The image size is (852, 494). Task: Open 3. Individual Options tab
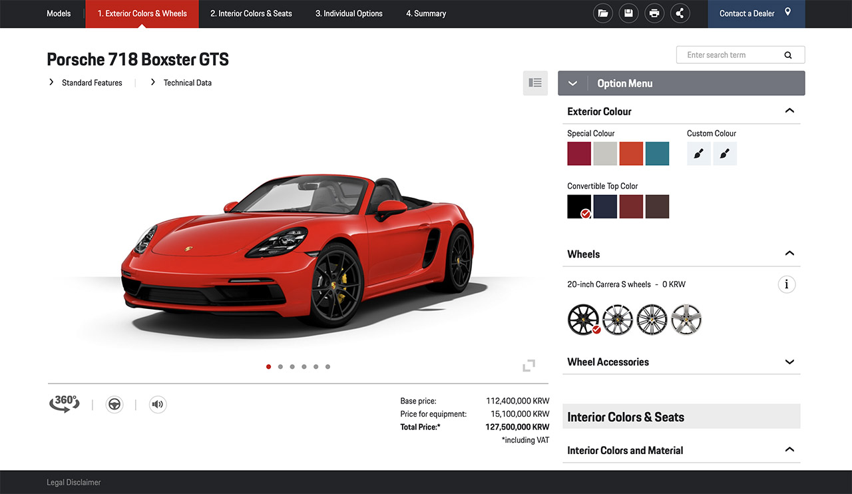pyautogui.click(x=349, y=13)
